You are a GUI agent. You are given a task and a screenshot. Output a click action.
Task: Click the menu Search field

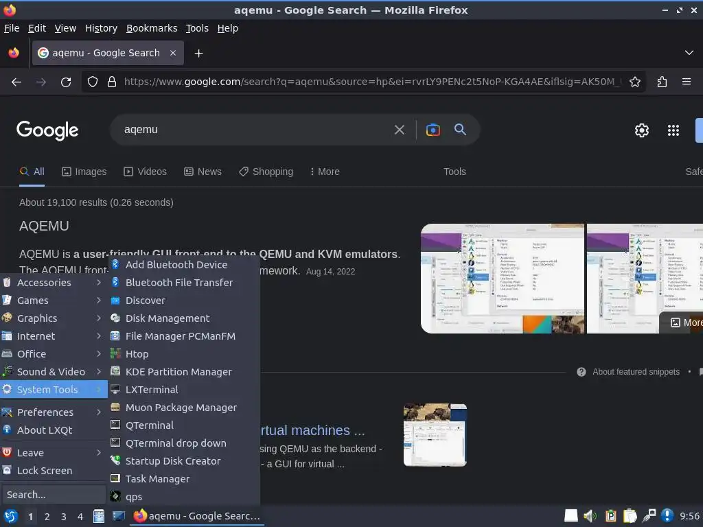tap(54, 495)
